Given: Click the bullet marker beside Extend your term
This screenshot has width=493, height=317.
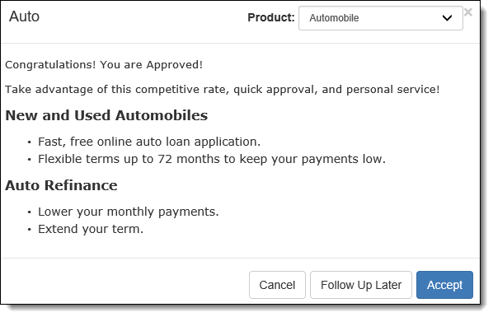Looking at the screenshot, I should coord(29,230).
